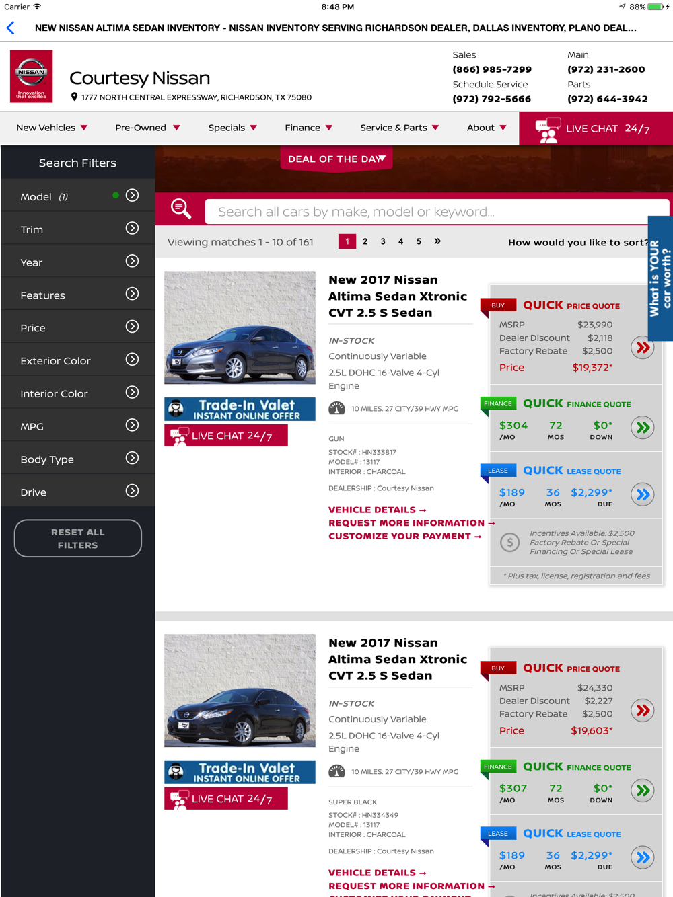Click the magnifying glass search icon
This screenshot has height=897, width=673.
click(x=180, y=208)
